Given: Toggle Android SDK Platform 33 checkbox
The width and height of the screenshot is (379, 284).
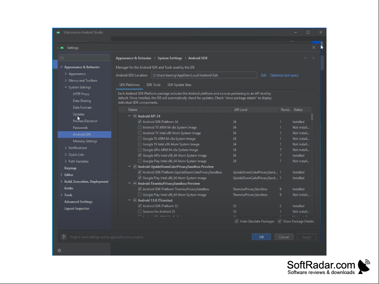Looking at the screenshot, I should 140,206.
